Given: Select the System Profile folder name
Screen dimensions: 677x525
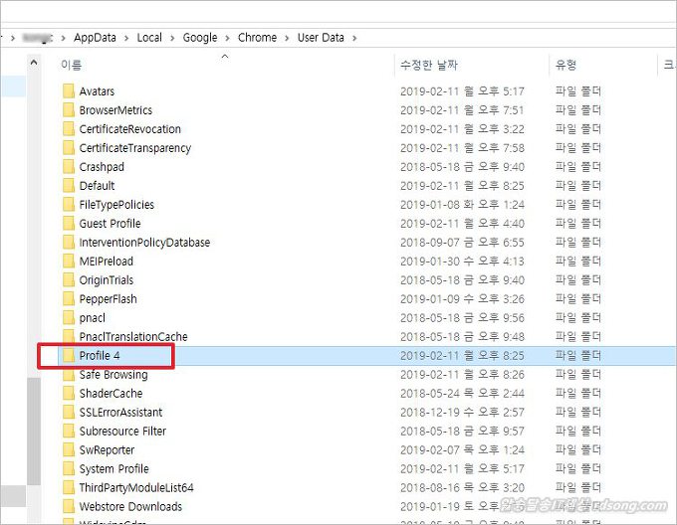Looking at the screenshot, I should (x=113, y=469).
